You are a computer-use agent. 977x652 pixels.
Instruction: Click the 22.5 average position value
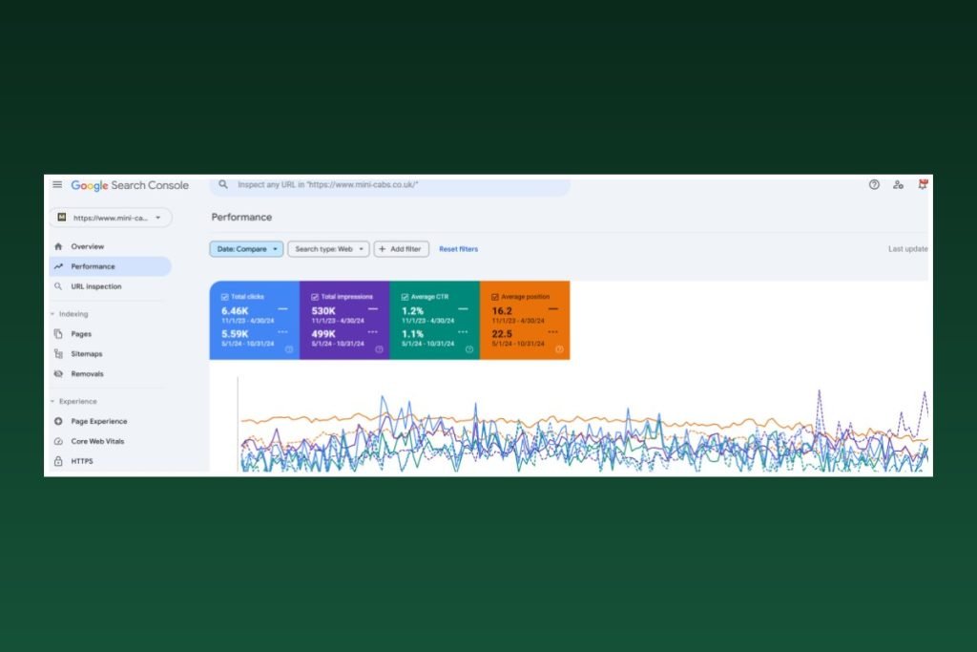tap(502, 333)
